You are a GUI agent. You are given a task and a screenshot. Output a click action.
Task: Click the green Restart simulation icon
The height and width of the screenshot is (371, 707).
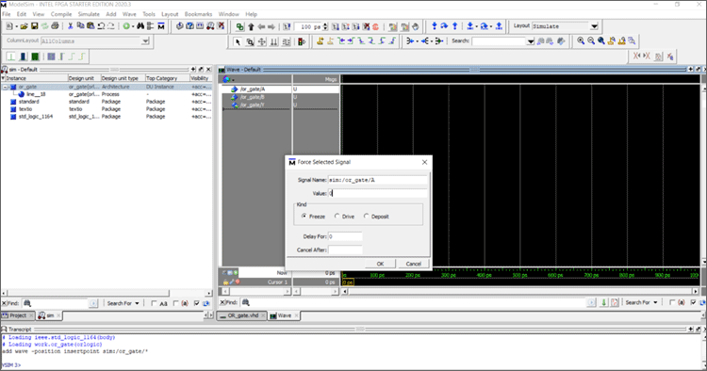(239, 27)
